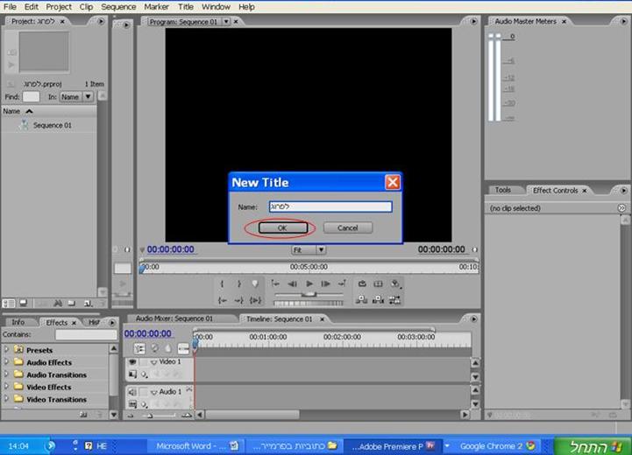This screenshot has width=632, height=455.
Task: Click the Extract icon in Program monitor
Action: tap(378, 300)
